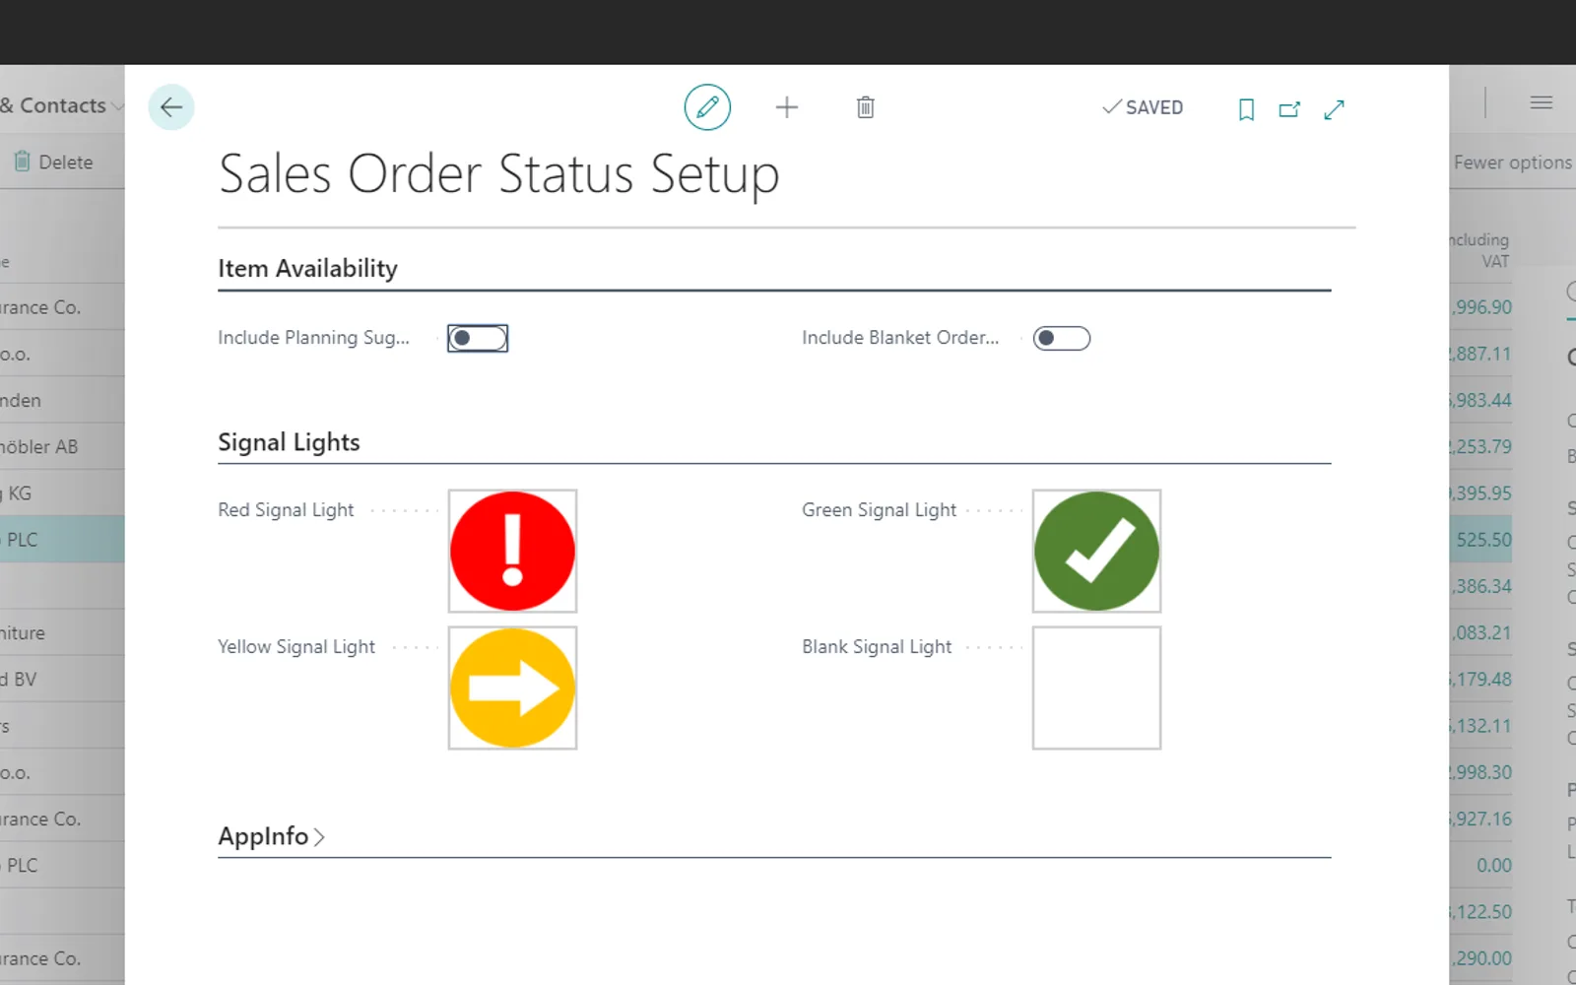Select the Red Signal Light image

point(512,551)
